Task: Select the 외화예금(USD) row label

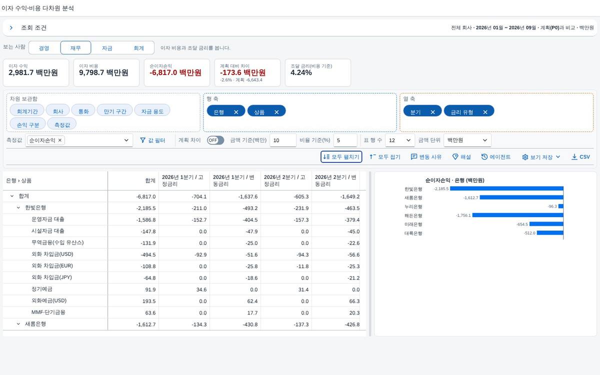Action: point(49,300)
